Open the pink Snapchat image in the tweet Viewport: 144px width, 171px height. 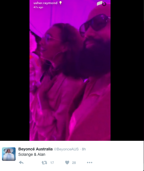coord(70,70)
